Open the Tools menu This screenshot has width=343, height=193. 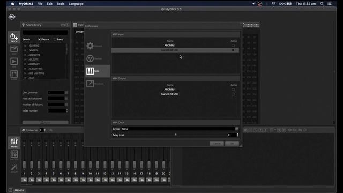coord(61,4)
